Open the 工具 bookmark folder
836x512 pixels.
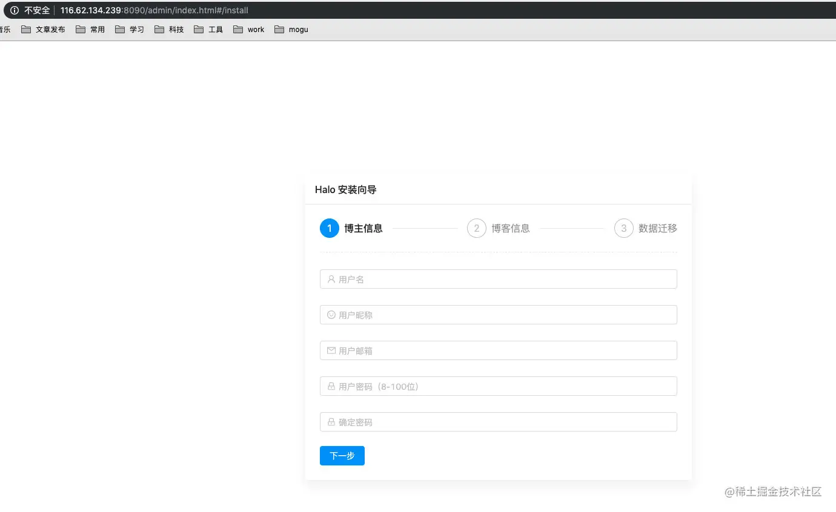(x=208, y=29)
